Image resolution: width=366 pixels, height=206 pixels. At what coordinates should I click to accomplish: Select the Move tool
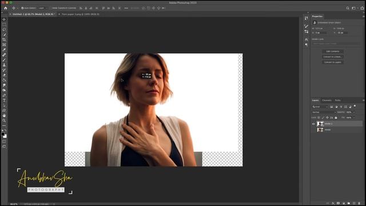click(4, 19)
